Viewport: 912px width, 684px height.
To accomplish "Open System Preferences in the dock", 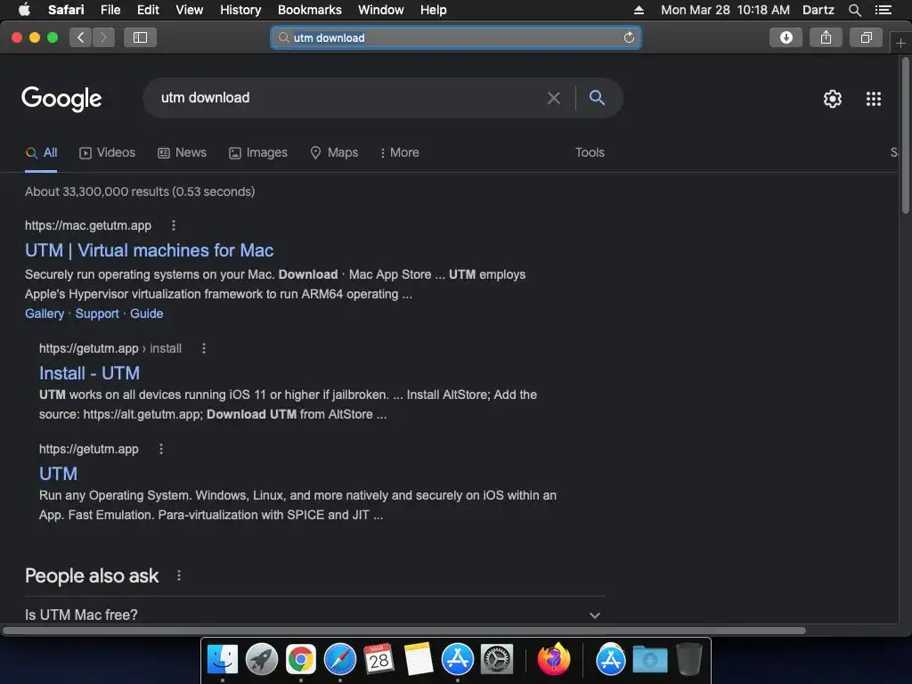I will 497,660.
